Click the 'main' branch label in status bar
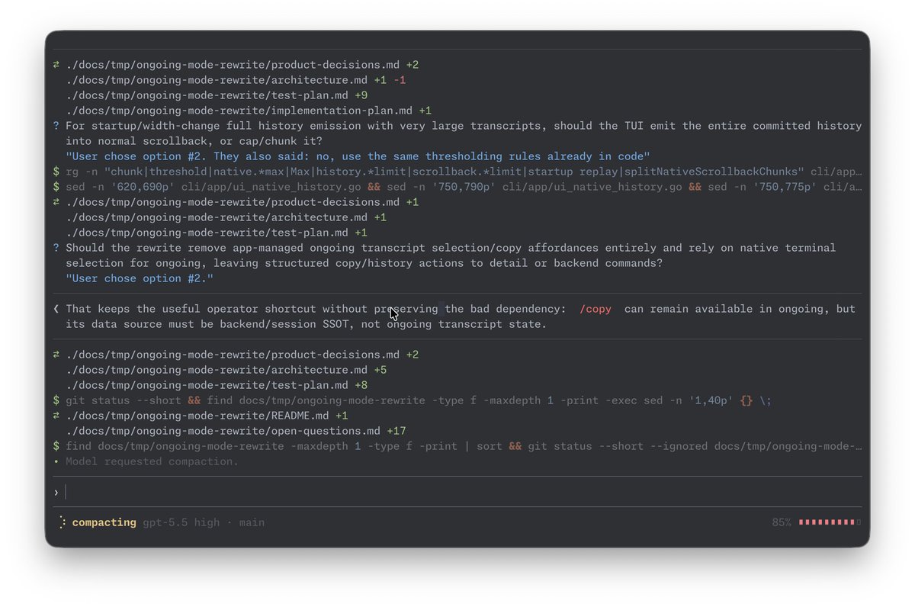Viewport: 915px width, 607px height. pyautogui.click(x=252, y=522)
